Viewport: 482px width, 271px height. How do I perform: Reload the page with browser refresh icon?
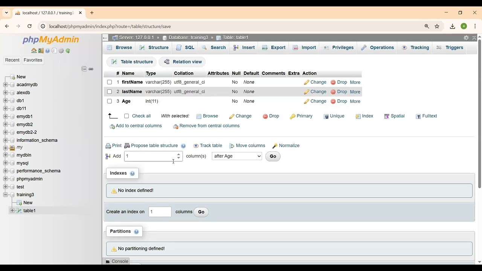click(x=29, y=26)
